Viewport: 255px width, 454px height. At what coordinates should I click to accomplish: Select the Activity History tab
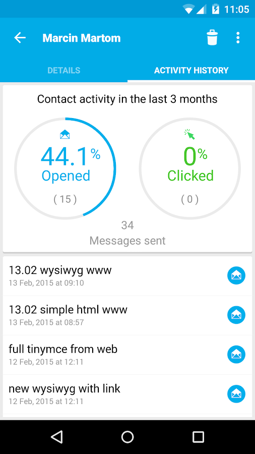point(191,70)
